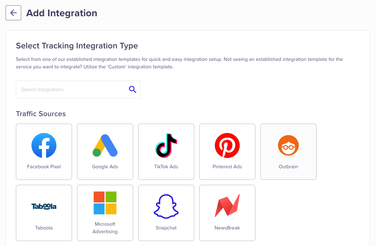The image size is (376, 246).
Task: Choose the Microsoft four-square logo
Action: click(x=105, y=203)
